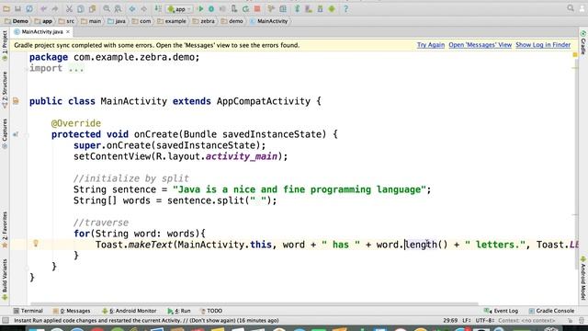Click the Redo arrow icon
The width and height of the screenshot is (588, 331).
(55, 8)
